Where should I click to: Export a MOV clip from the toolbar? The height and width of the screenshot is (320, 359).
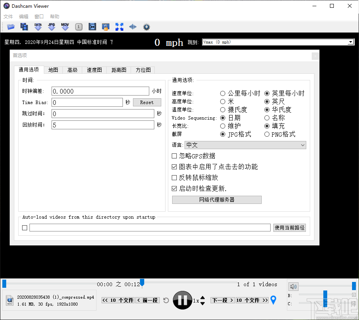pyautogui.click(x=65, y=26)
